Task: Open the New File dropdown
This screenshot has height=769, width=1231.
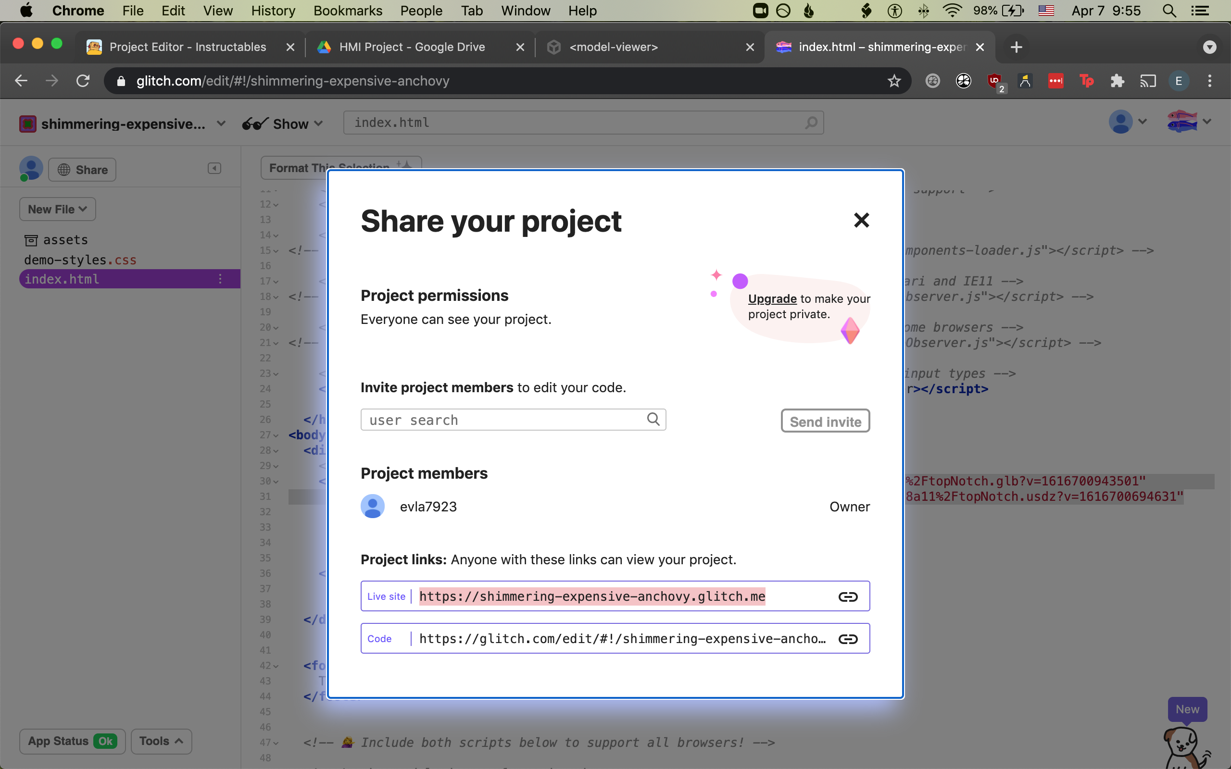Action: click(x=58, y=209)
